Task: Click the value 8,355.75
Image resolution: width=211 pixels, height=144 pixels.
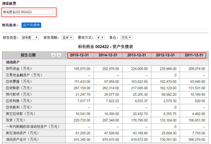Action: click(170, 114)
